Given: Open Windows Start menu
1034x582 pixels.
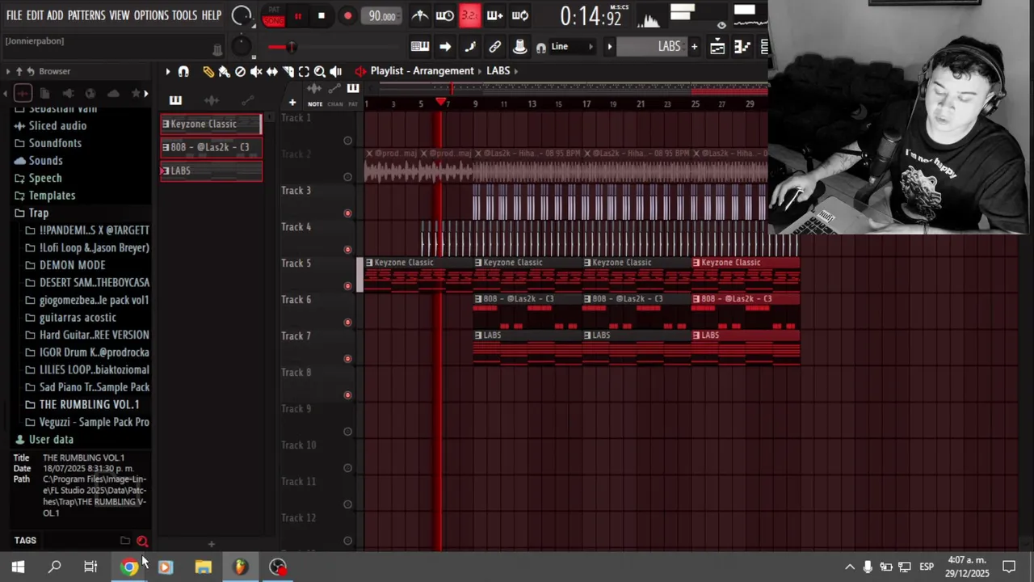Looking at the screenshot, I should click(x=18, y=567).
